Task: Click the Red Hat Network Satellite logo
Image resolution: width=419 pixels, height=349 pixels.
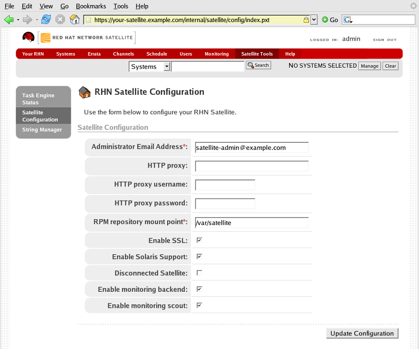Action: point(87,38)
